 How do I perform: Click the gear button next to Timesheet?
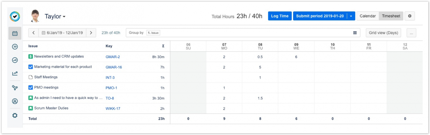click(x=410, y=16)
